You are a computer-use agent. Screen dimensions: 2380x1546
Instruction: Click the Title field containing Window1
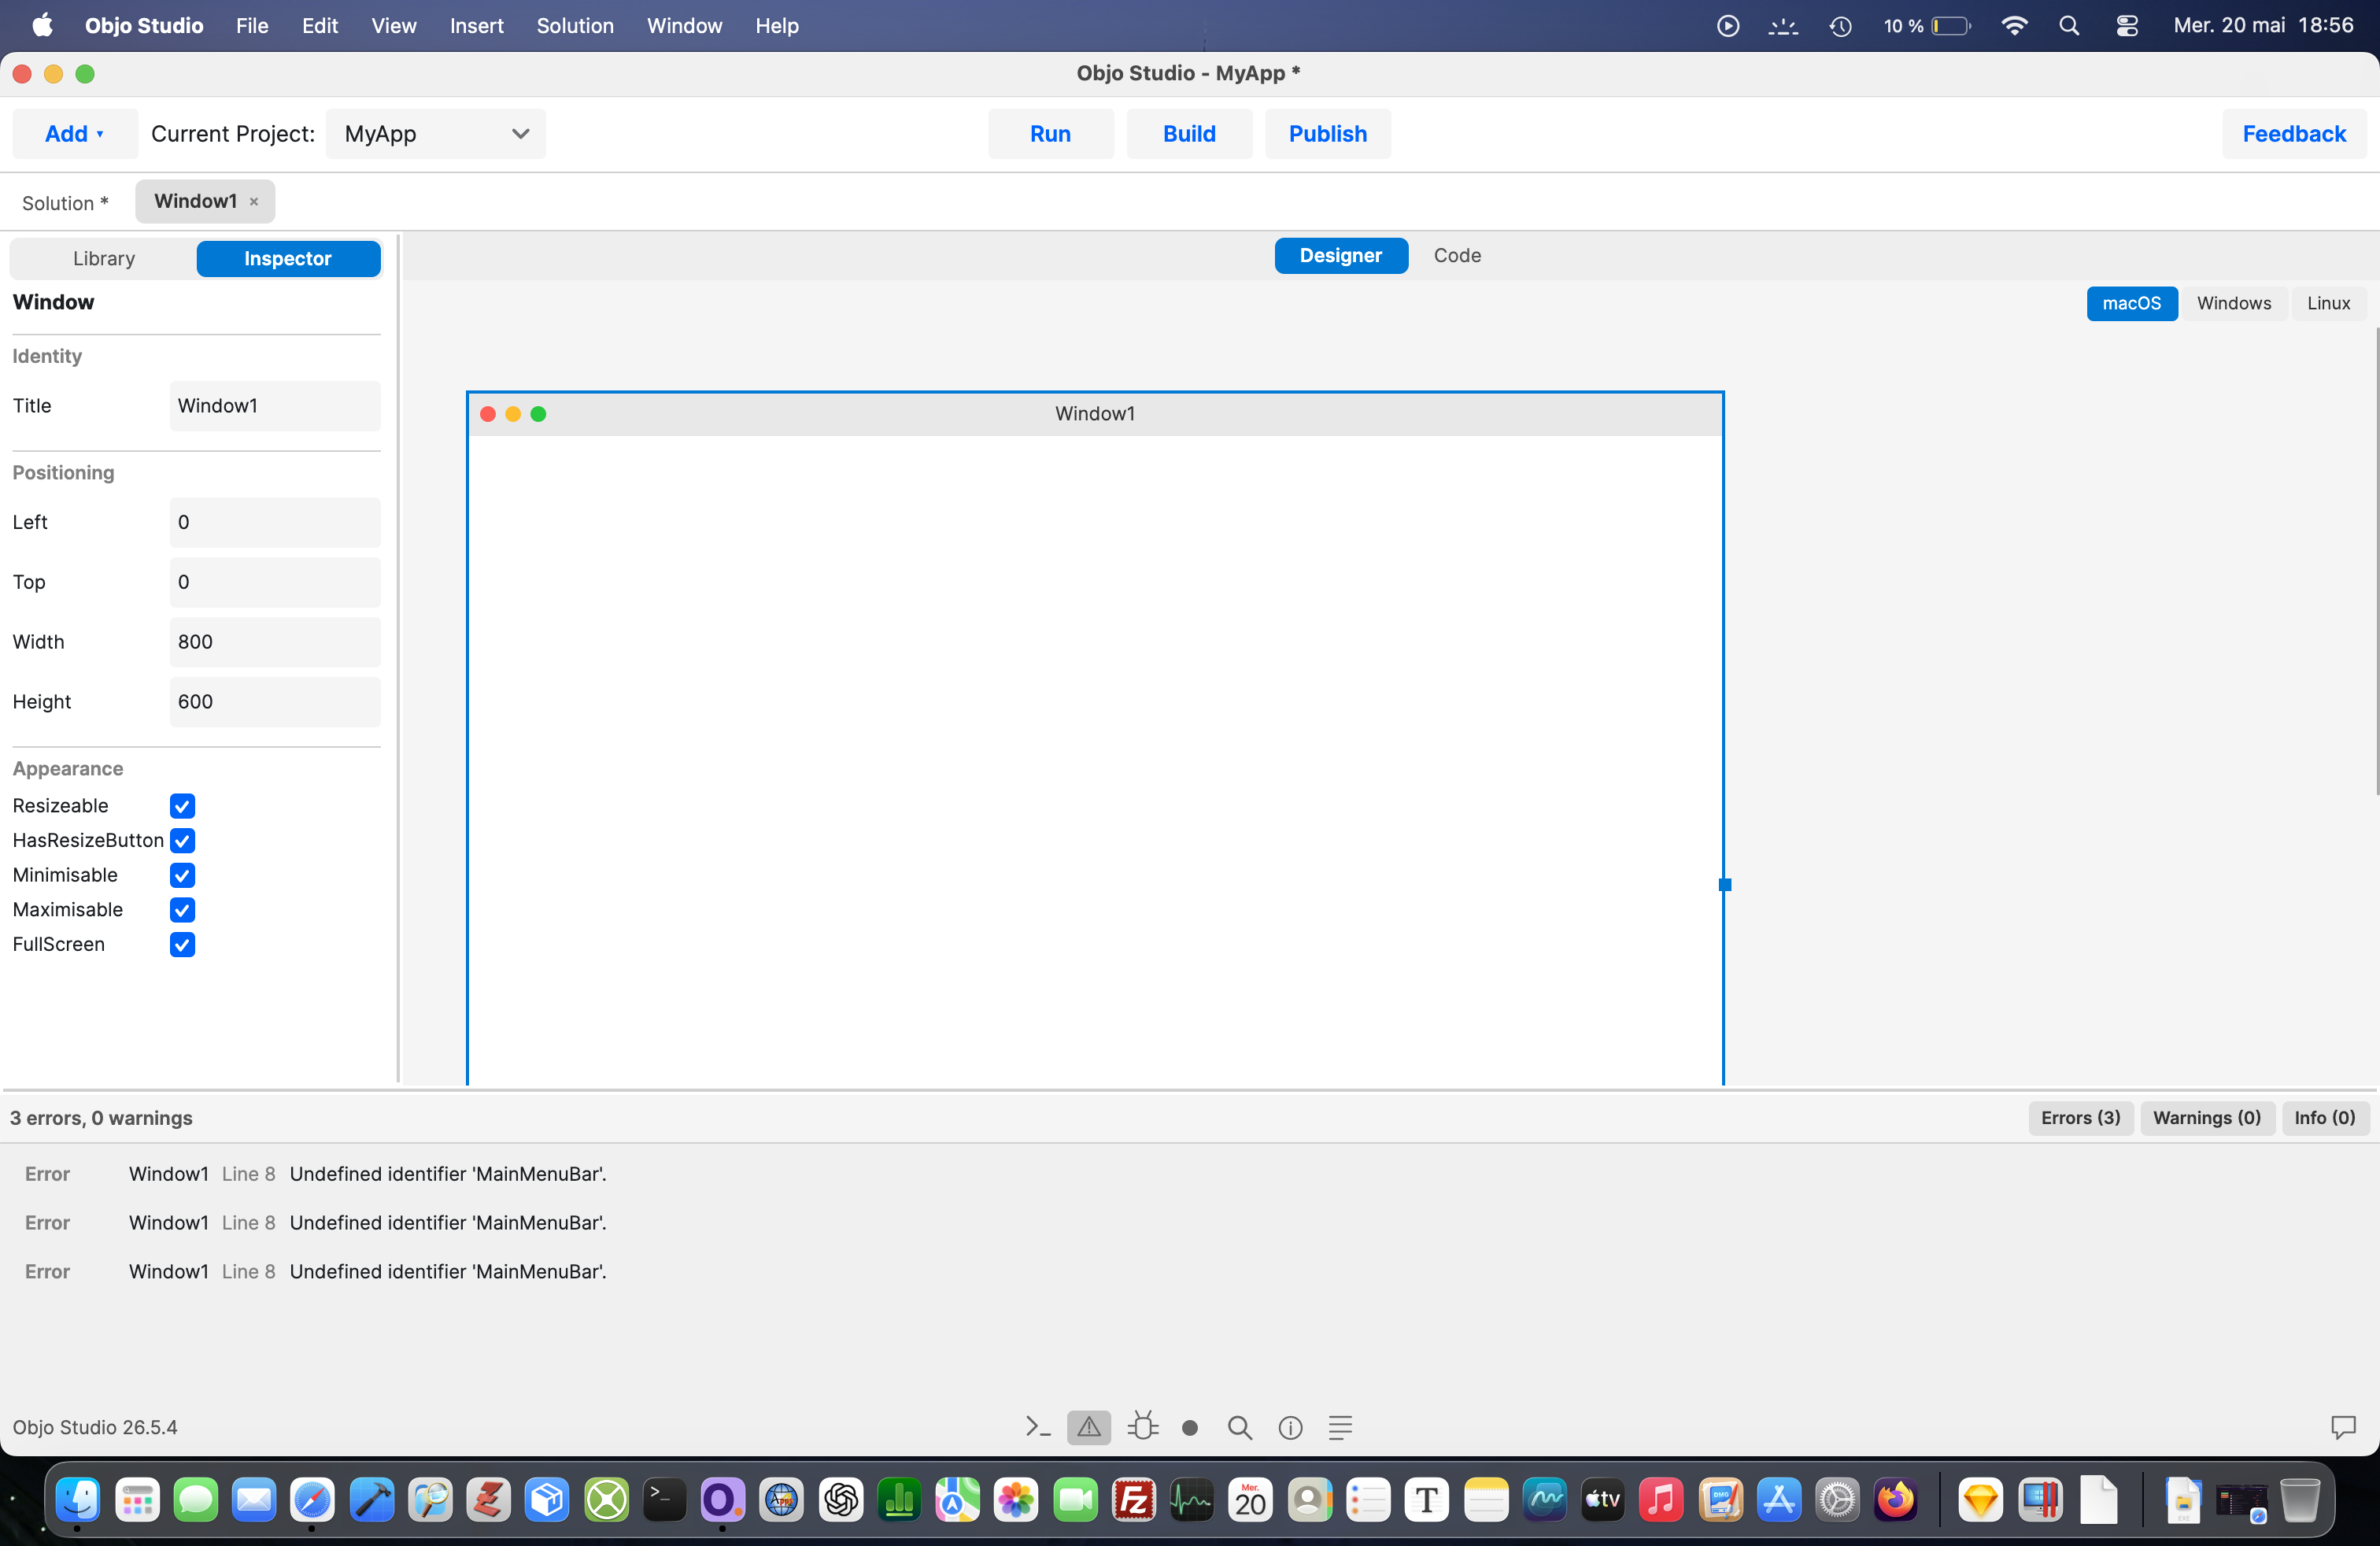click(x=275, y=406)
